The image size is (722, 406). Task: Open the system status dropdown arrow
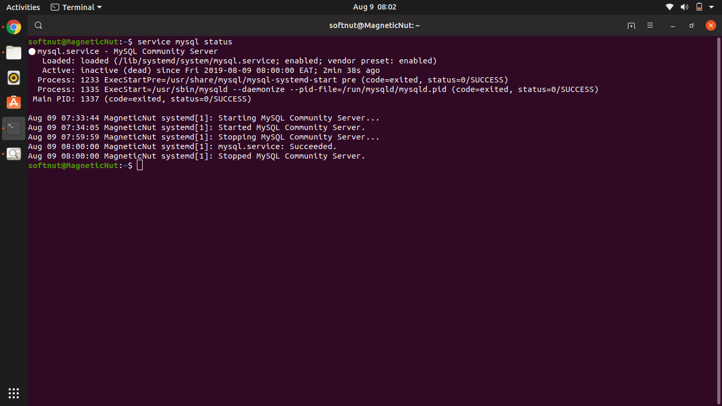coord(711,7)
